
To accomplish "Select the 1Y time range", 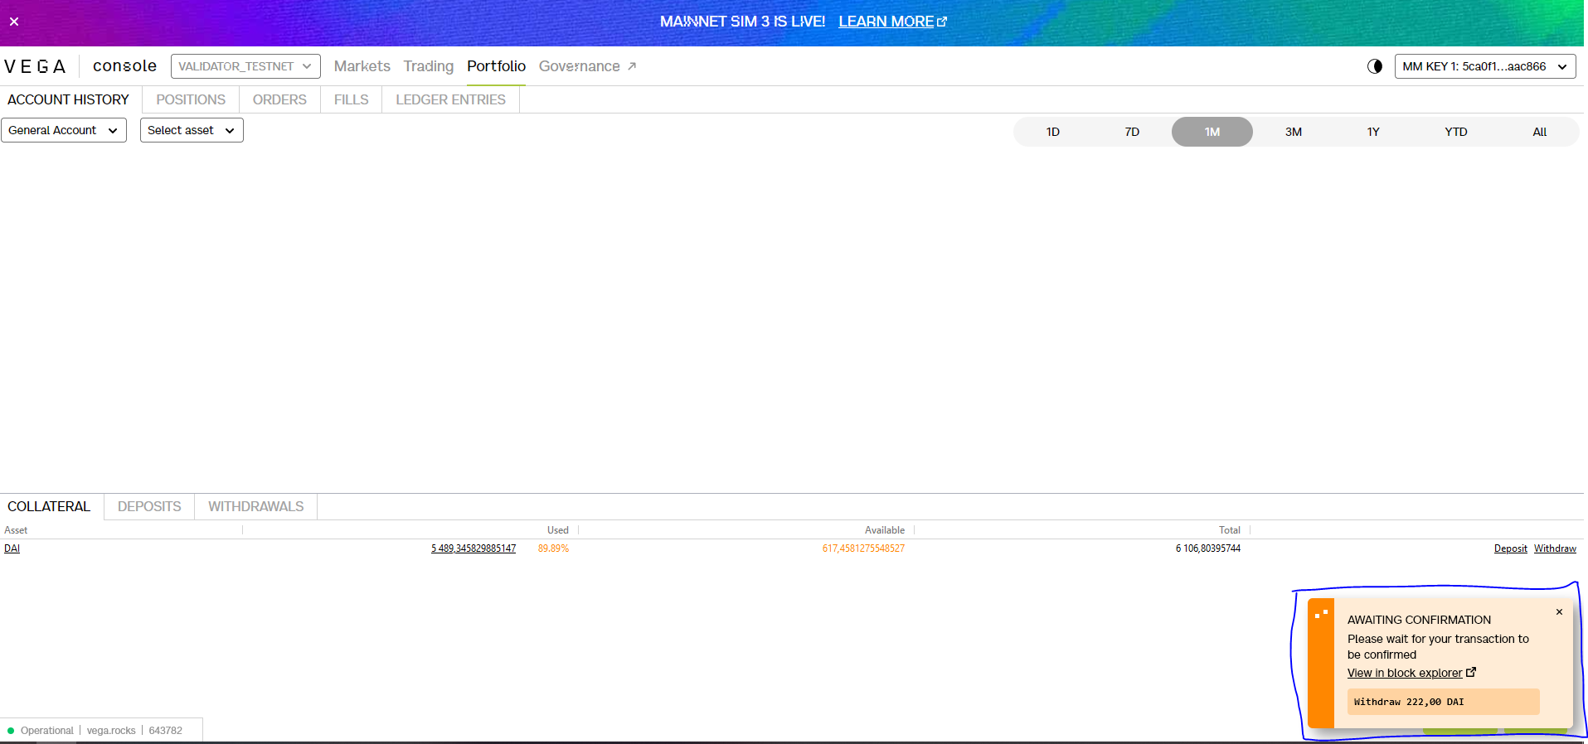I will click(1373, 132).
